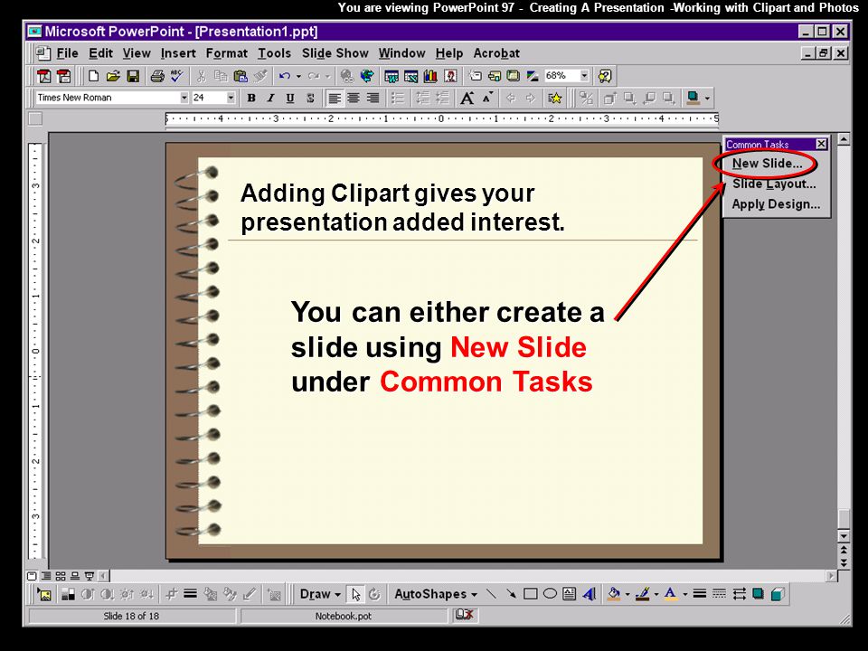Open the 68% zoom dropdown
Viewport: 868px width, 651px height.
[584, 76]
